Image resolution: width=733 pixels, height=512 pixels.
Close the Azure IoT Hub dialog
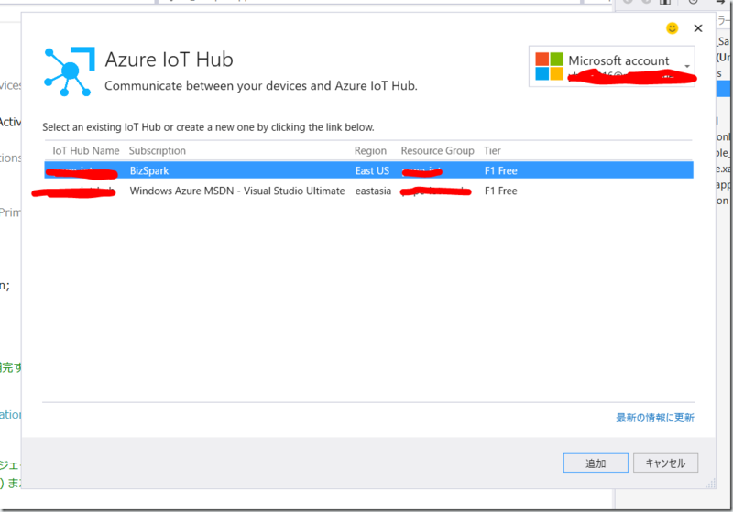point(698,28)
